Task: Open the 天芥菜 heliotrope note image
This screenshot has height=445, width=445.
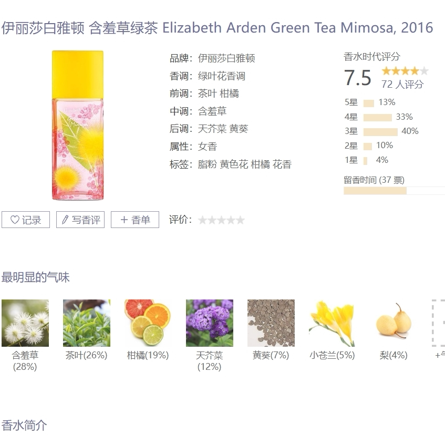Action: click(210, 323)
